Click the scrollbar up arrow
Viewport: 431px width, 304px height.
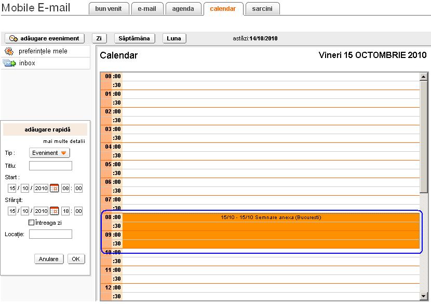424,77
